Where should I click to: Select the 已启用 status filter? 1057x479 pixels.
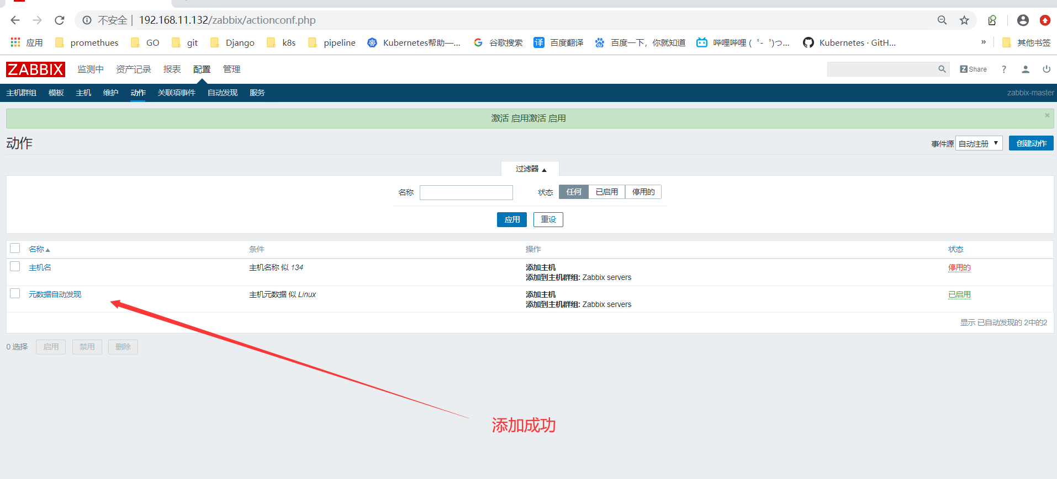(607, 192)
